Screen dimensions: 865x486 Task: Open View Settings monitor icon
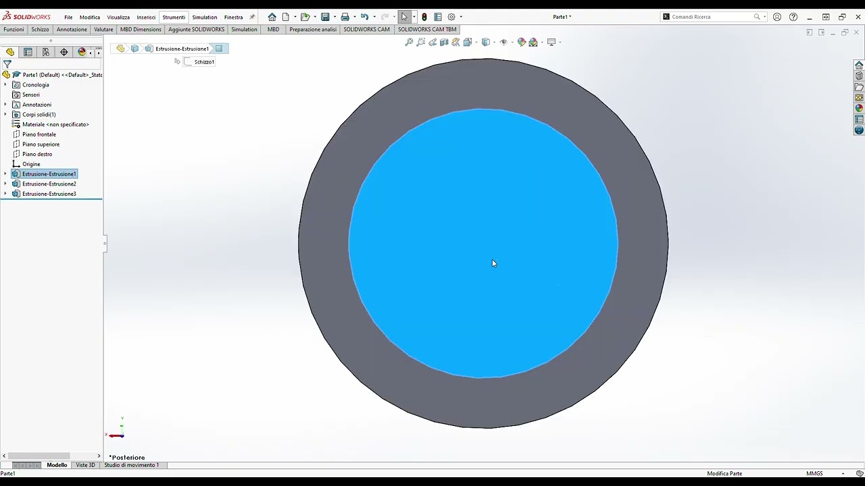(x=551, y=42)
